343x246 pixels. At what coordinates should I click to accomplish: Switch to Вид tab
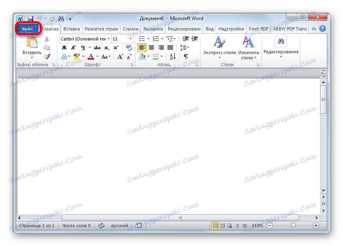pyautogui.click(x=210, y=29)
